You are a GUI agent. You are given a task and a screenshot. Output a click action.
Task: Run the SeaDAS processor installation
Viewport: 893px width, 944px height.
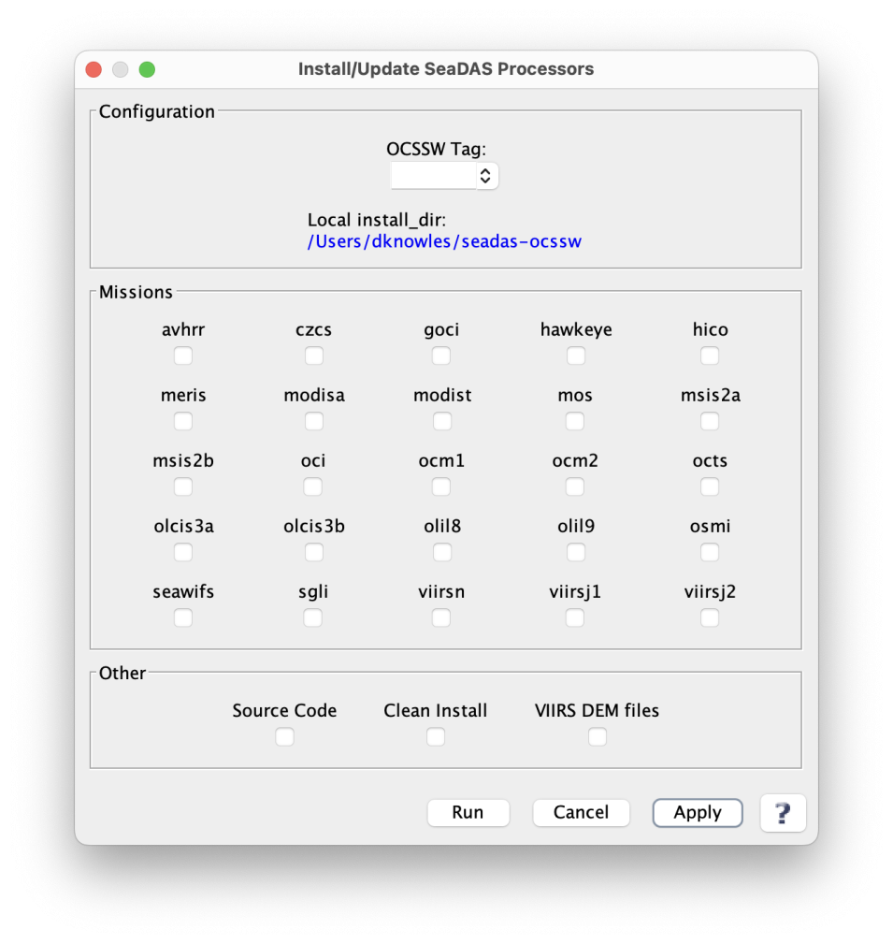(468, 812)
